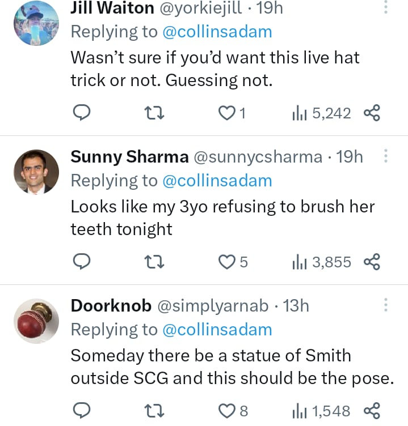Like Doorknob's tweet with 8 likes
Viewport: 408px width, 426px height.
(228, 410)
